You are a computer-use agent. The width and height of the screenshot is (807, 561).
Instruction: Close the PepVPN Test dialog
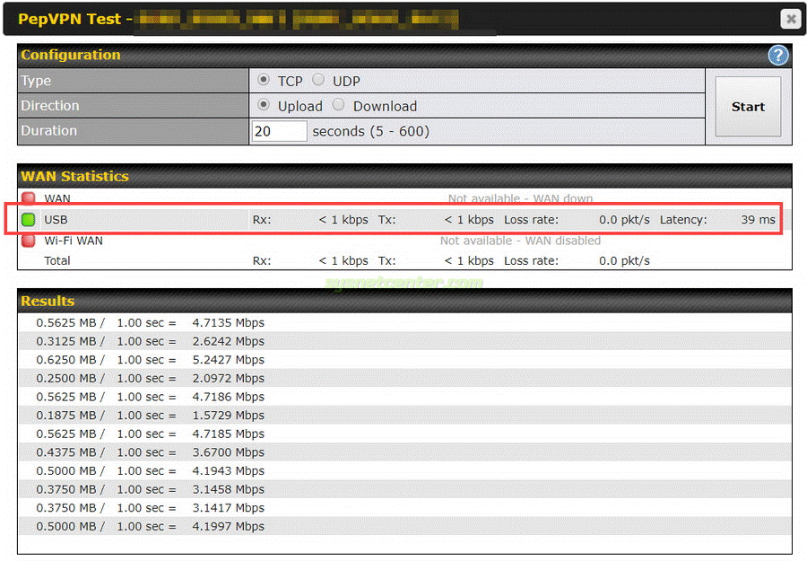tap(791, 19)
